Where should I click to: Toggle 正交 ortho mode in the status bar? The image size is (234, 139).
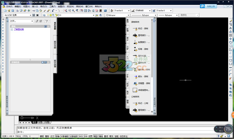tap(52, 136)
